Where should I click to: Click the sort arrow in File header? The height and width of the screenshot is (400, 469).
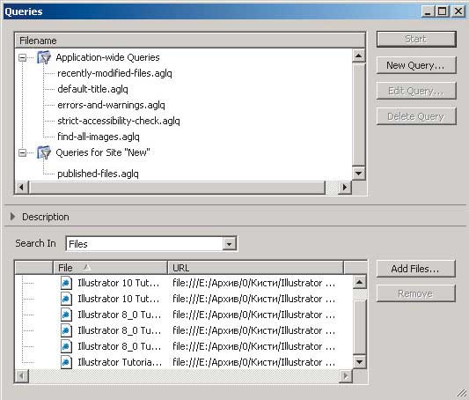pos(86,267)
